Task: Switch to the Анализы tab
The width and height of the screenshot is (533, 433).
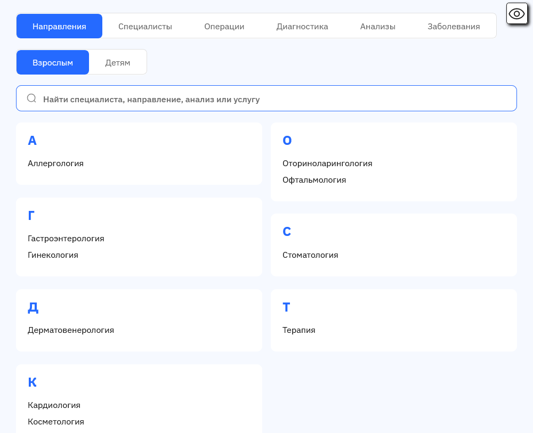Action: [x=377, y=26]
